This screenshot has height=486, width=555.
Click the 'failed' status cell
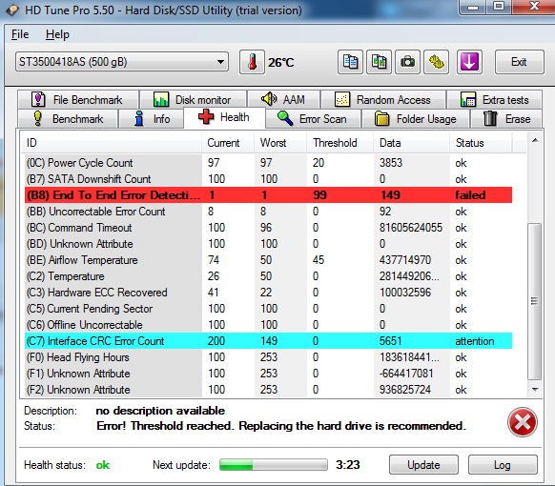[x=470, y=195]
